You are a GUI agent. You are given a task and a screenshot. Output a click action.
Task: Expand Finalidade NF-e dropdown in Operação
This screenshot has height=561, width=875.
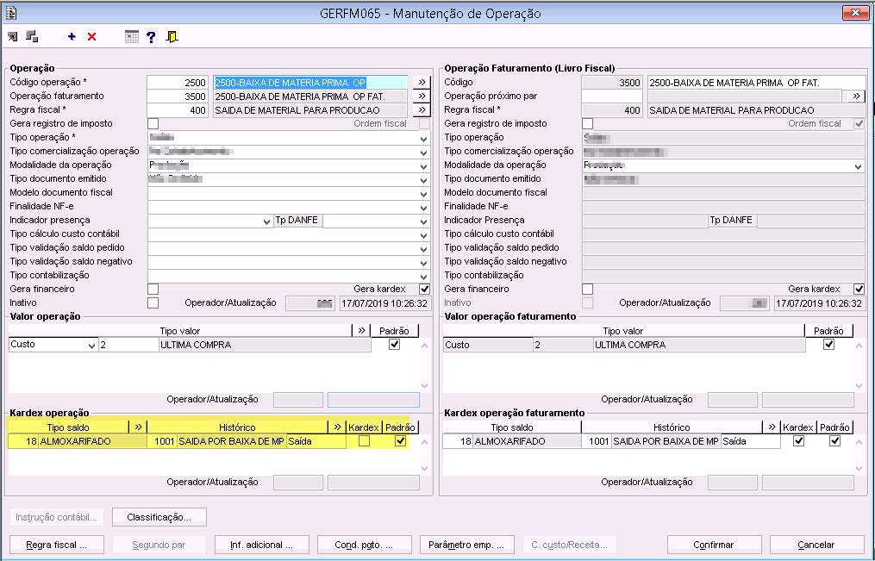point(423,208)
